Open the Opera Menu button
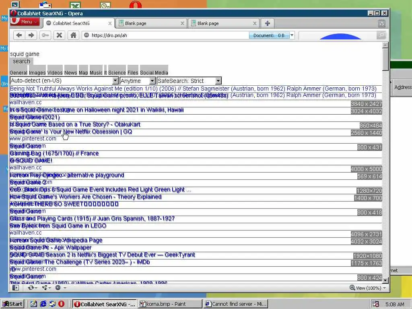412x309 pixels. [x=25, y=22]
